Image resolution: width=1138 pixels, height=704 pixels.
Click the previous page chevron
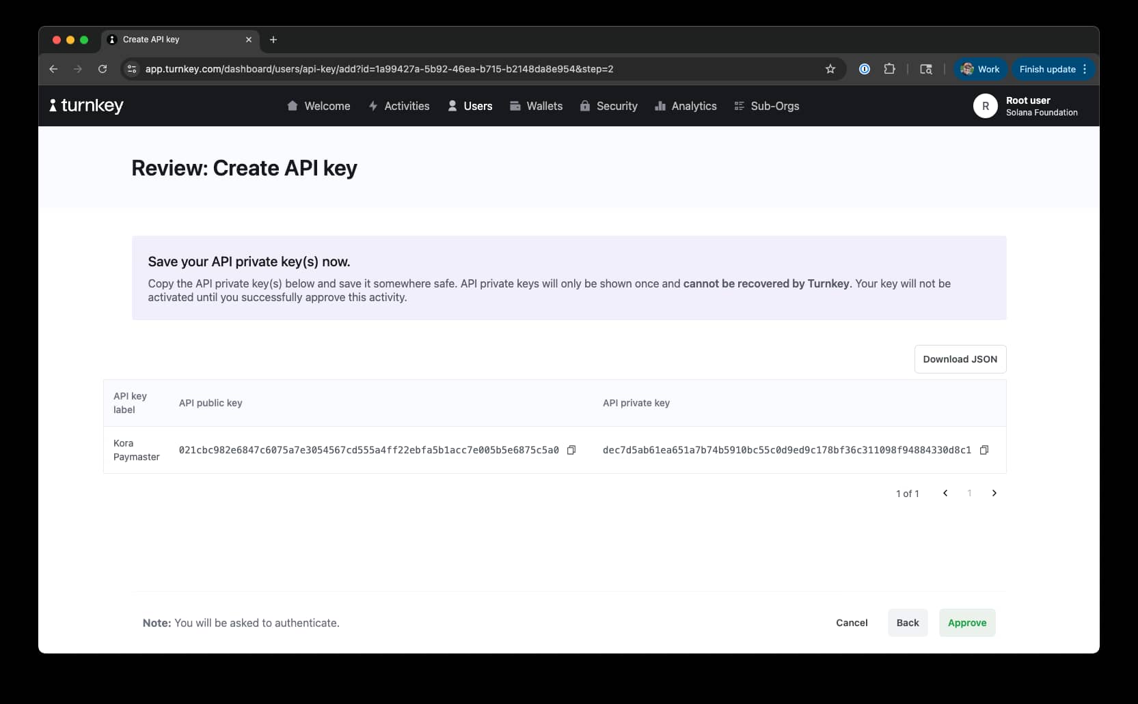pos(945,492)
